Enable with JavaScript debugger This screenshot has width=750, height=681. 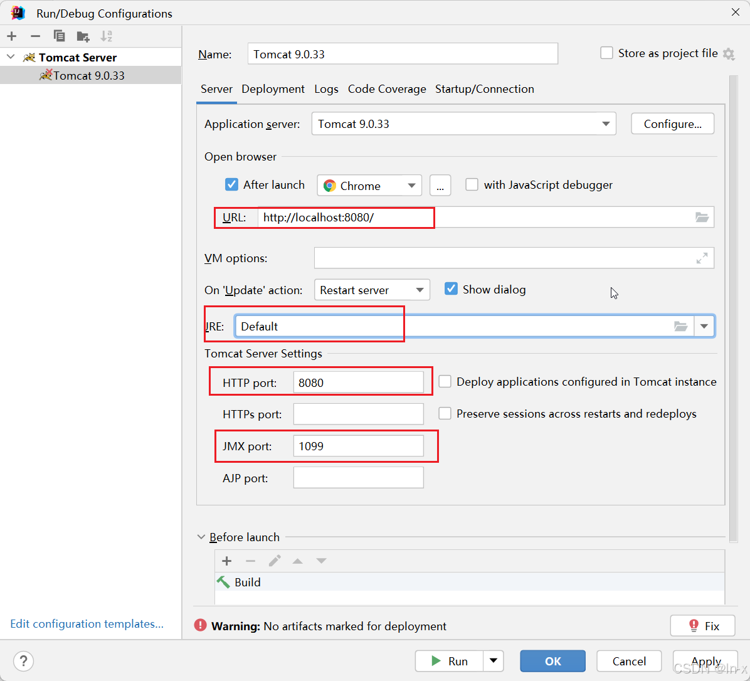[472, 184]
